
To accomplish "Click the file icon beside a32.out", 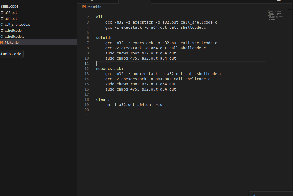I will click(x=2, y=12).
